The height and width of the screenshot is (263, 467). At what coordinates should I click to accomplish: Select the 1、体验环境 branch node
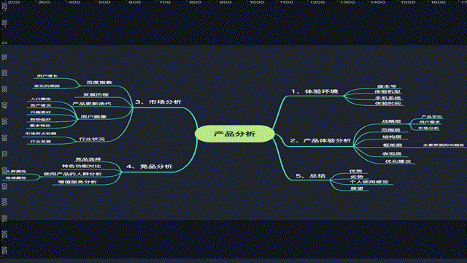pyautogui.click(x=314, y=91)
